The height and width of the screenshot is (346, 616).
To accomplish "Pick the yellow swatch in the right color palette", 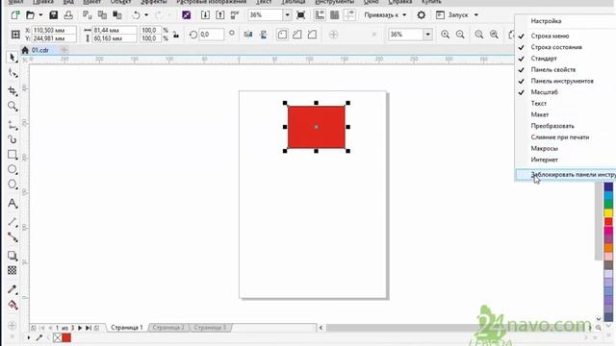I will (x=608, y=213).
